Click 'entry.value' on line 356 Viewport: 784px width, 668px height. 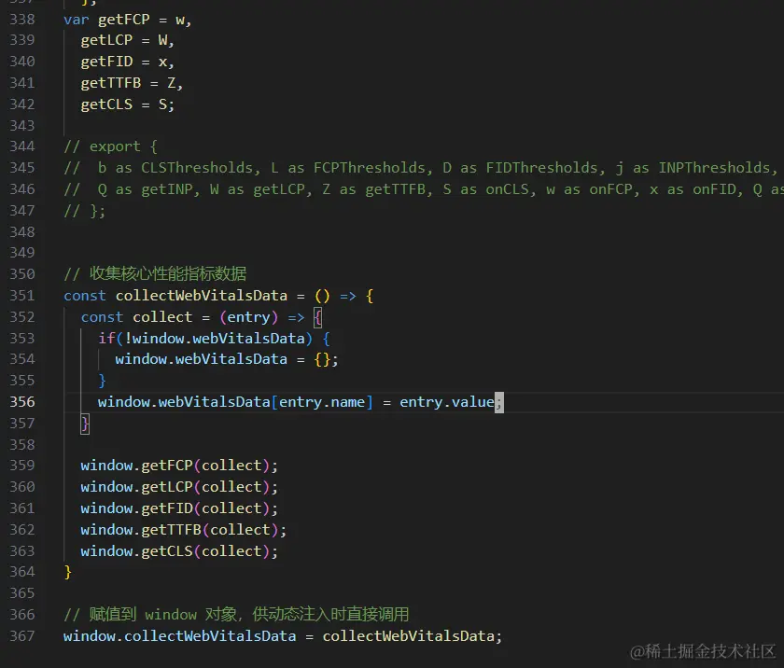click(x=447, y=402)
